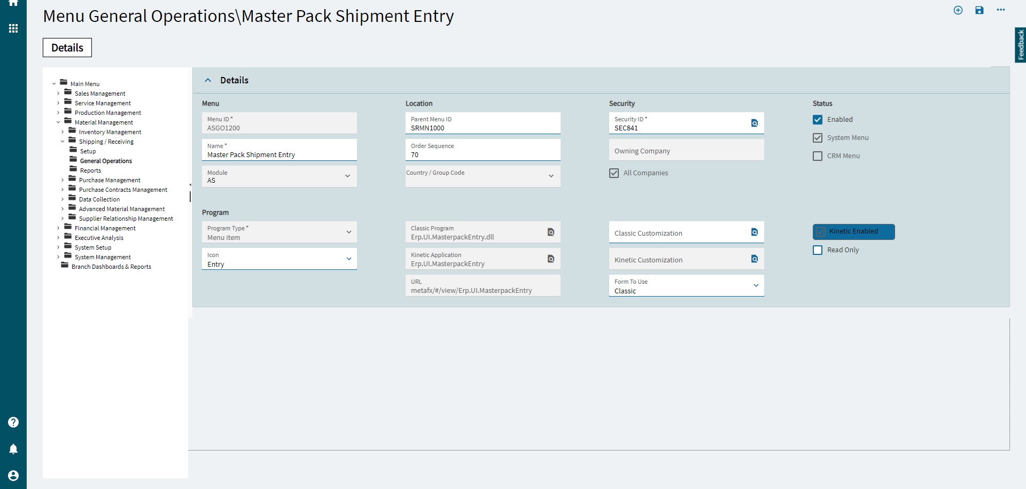Select the Details tab

pyautogui.click(x=67, y=48)
